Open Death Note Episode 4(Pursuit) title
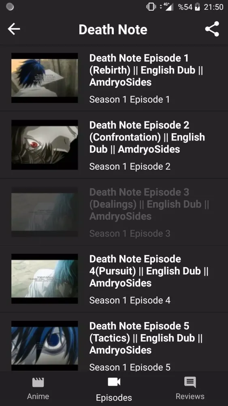The width and height of the screenshot is (228, 406). (149, 271)
